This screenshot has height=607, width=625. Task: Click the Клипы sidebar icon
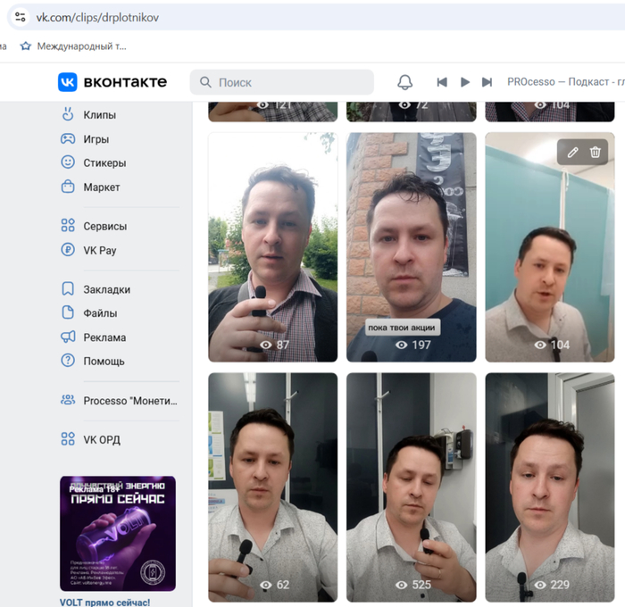tap(68, 114)
